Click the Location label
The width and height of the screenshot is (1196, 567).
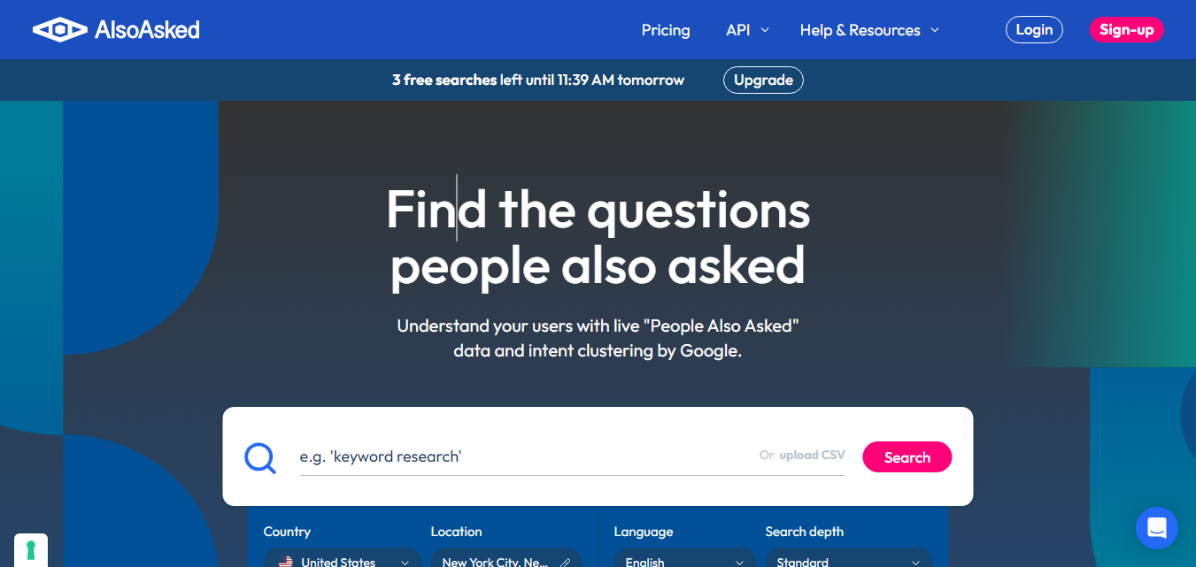coord(456,532)
